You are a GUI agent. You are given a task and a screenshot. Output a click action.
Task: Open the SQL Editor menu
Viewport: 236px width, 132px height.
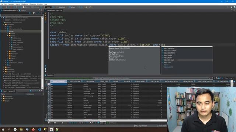coord(25,4)
